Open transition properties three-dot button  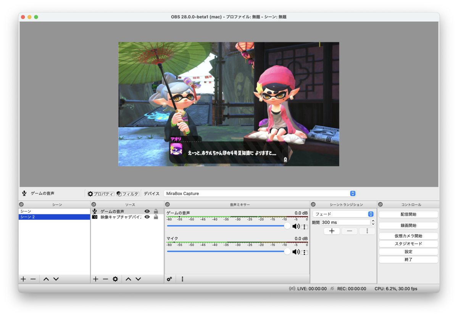[x=367, y=231]
